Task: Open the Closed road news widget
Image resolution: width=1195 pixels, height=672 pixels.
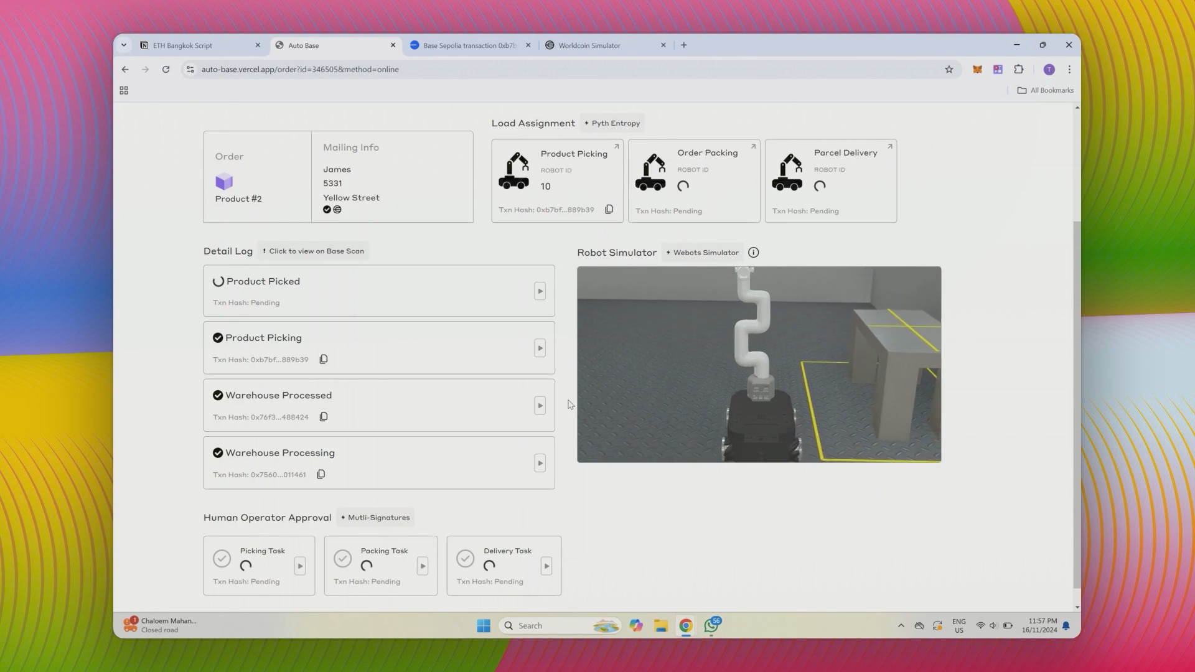Action: pyautogui.click(x=161, y=625)
